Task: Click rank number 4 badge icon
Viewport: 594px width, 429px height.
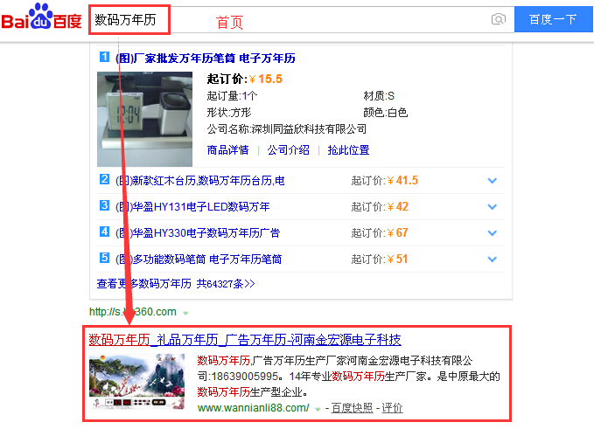Action: [x=105, y=232]
